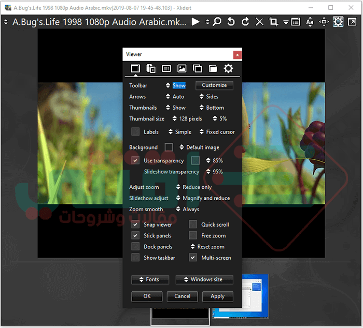Open the Fonts button
This screenshot has height=328, width=363.
pyautogui.click(x=150, y=279)
